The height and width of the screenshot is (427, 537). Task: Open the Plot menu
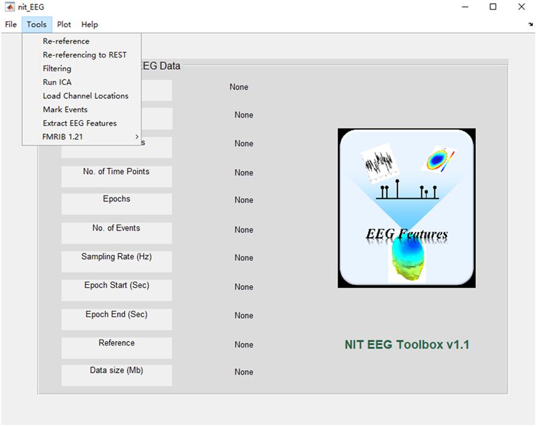(63, 25)
